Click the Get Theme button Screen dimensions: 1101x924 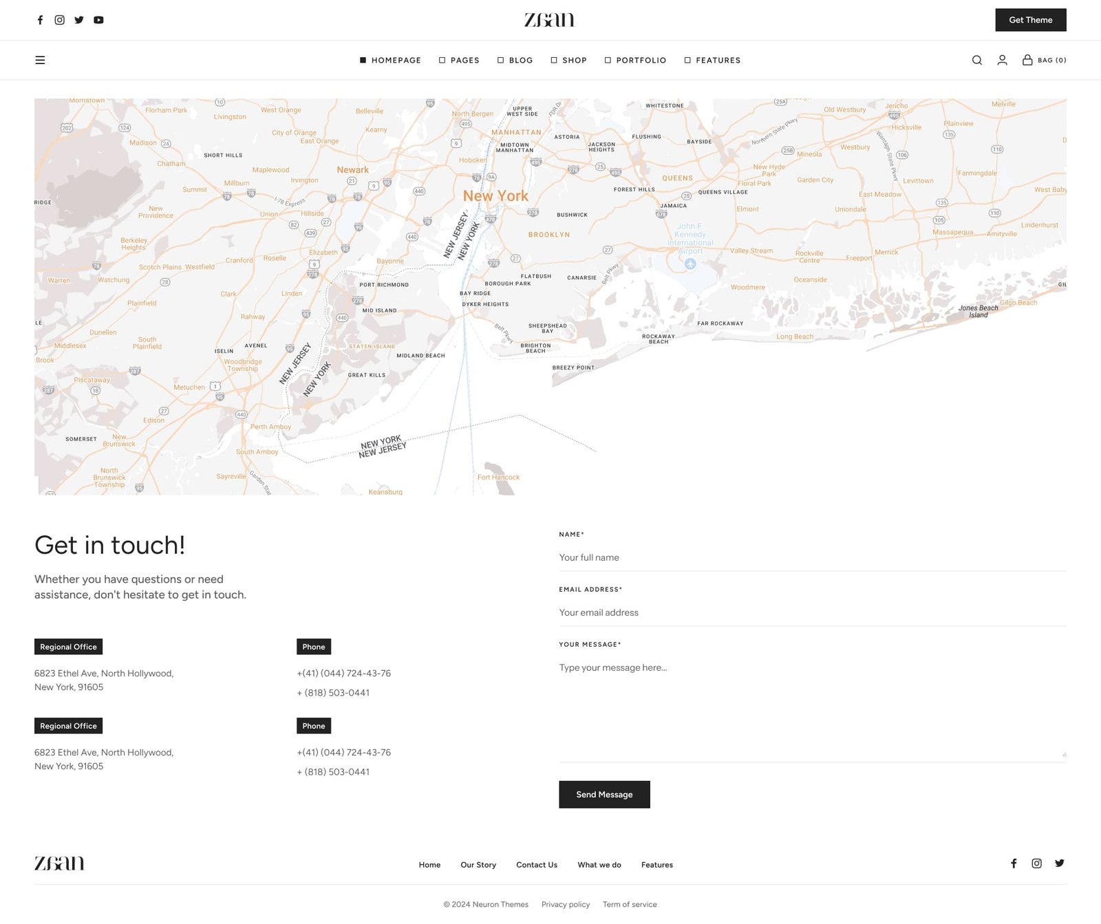pyautogui.click(x=1030, y=20)
